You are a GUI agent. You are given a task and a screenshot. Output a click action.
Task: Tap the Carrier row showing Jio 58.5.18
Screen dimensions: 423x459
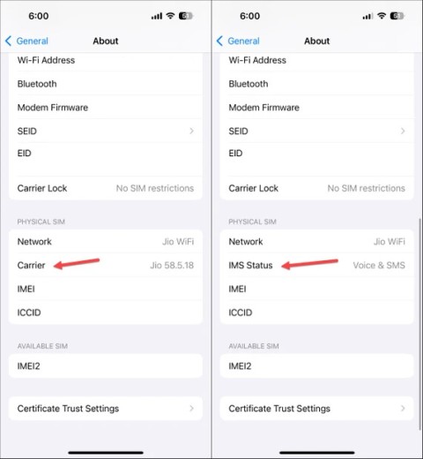click(x=106, y=265)
